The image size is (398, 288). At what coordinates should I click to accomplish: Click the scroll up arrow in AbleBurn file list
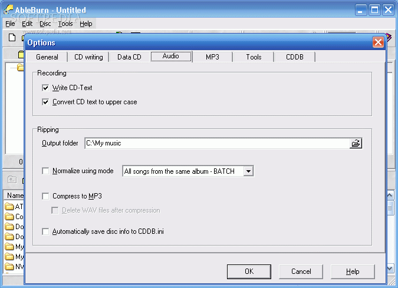tap(390, 195)
